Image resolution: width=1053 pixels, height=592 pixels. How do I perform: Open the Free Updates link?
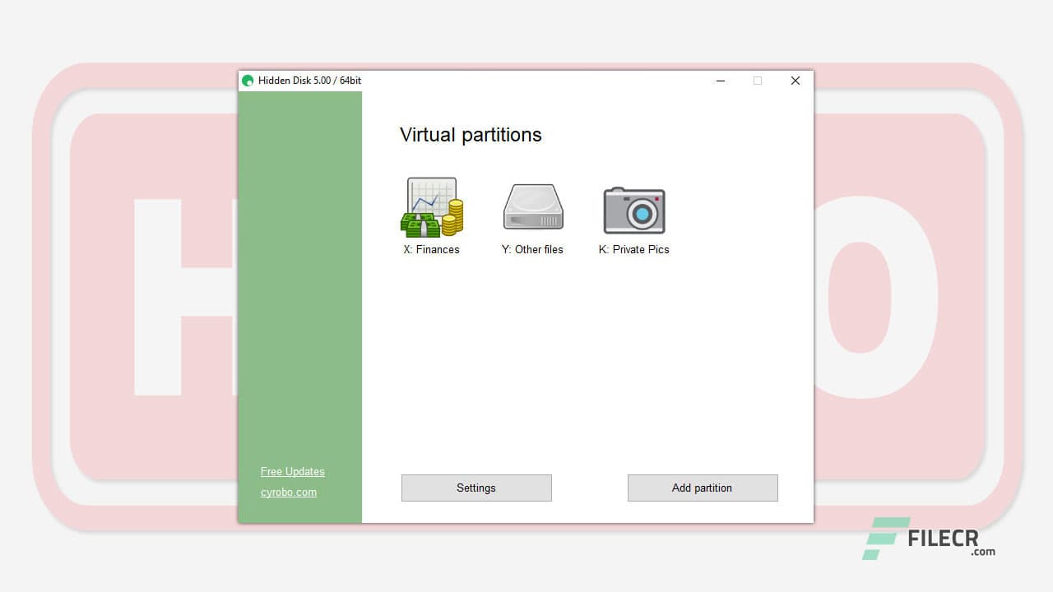(292, 471)
